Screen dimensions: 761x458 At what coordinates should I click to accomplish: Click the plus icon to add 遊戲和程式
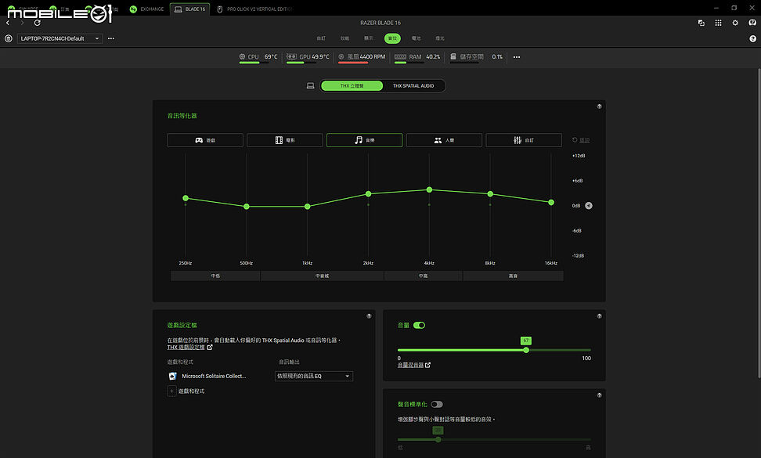171,391
